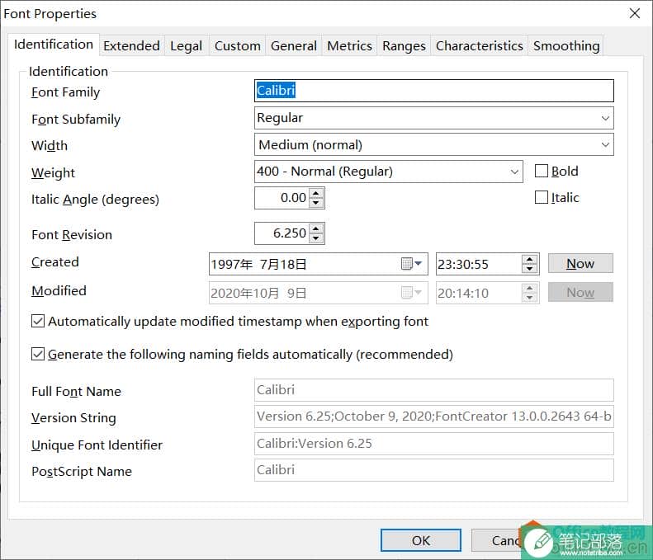Viewport: 653px width, 560px height.
Task: Decrease Italic Angle with down arrow
Action: [x=316, y=203]
